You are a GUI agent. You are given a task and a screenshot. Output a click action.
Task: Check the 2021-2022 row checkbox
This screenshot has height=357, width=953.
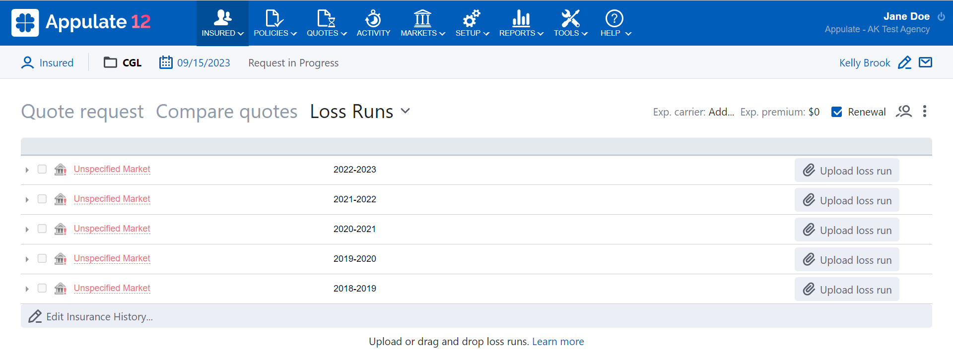(x=42, y=199)
